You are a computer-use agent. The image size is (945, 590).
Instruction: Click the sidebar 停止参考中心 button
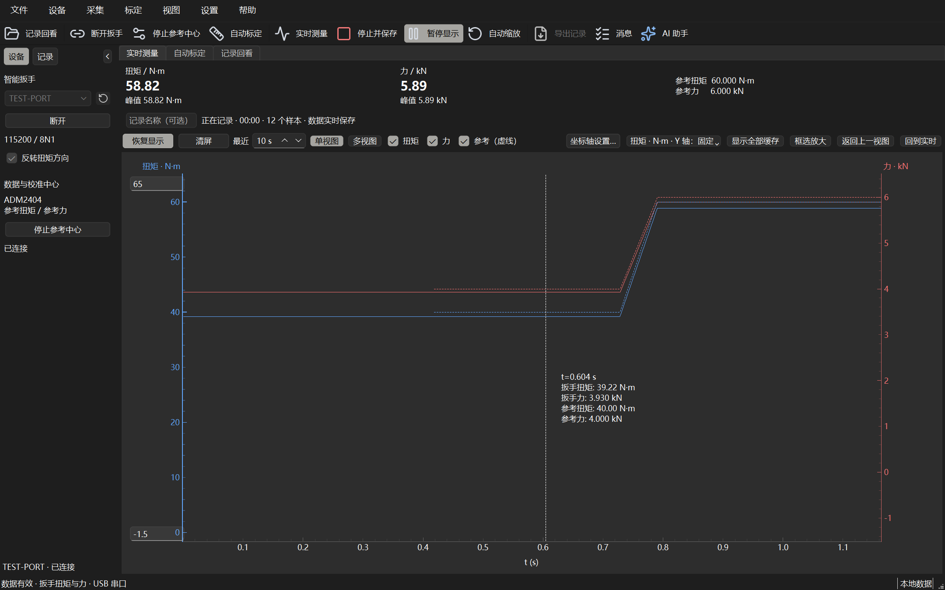coord(57,229)
